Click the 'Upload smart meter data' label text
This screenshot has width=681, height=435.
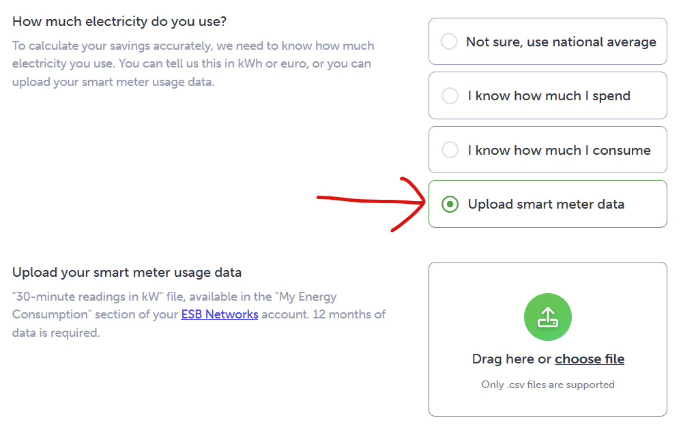[x=546, y=204]
